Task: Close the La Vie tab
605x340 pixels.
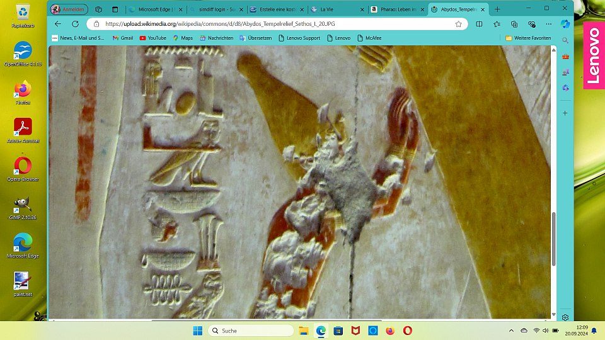Action: click(362, 9)
